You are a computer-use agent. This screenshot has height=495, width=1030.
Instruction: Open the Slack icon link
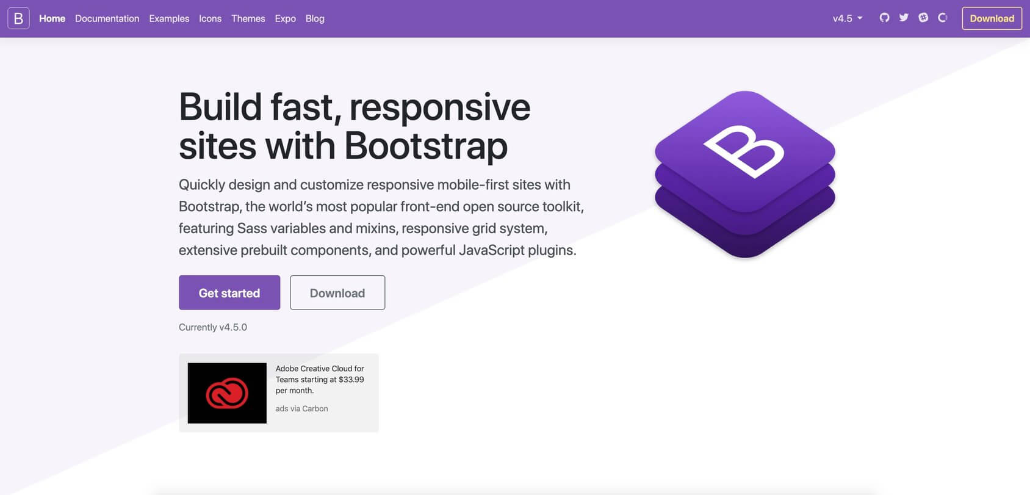(x=923, y=18)
